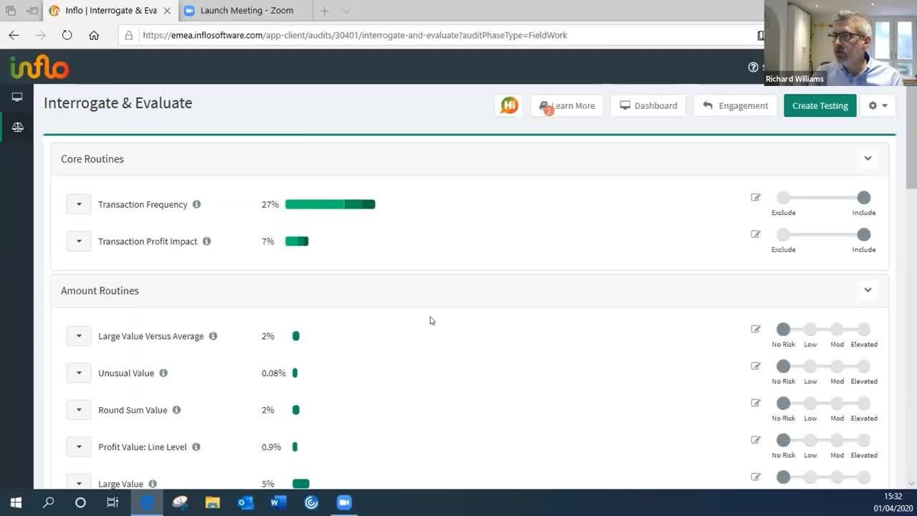Set Transaction Frequency to Exclude

point(783,198)
